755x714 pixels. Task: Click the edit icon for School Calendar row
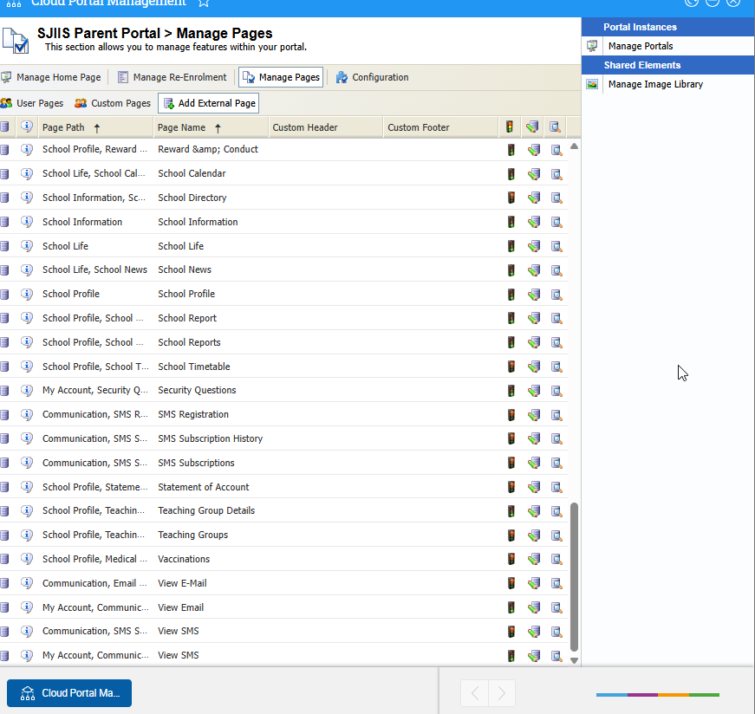[x=534, y=173]
